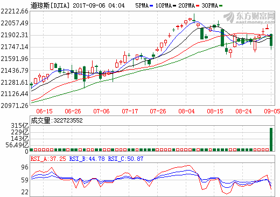Click the date label 06-26
Viewport: 280px width, 197px height.
coord(73,111)
